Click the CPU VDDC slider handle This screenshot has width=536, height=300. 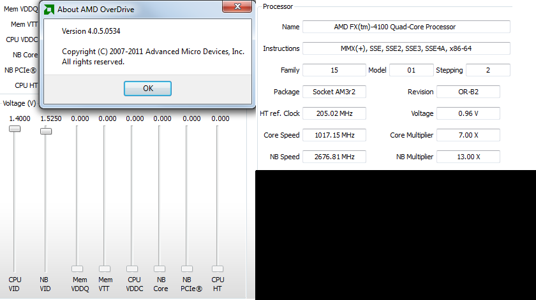tap(132, 269)
